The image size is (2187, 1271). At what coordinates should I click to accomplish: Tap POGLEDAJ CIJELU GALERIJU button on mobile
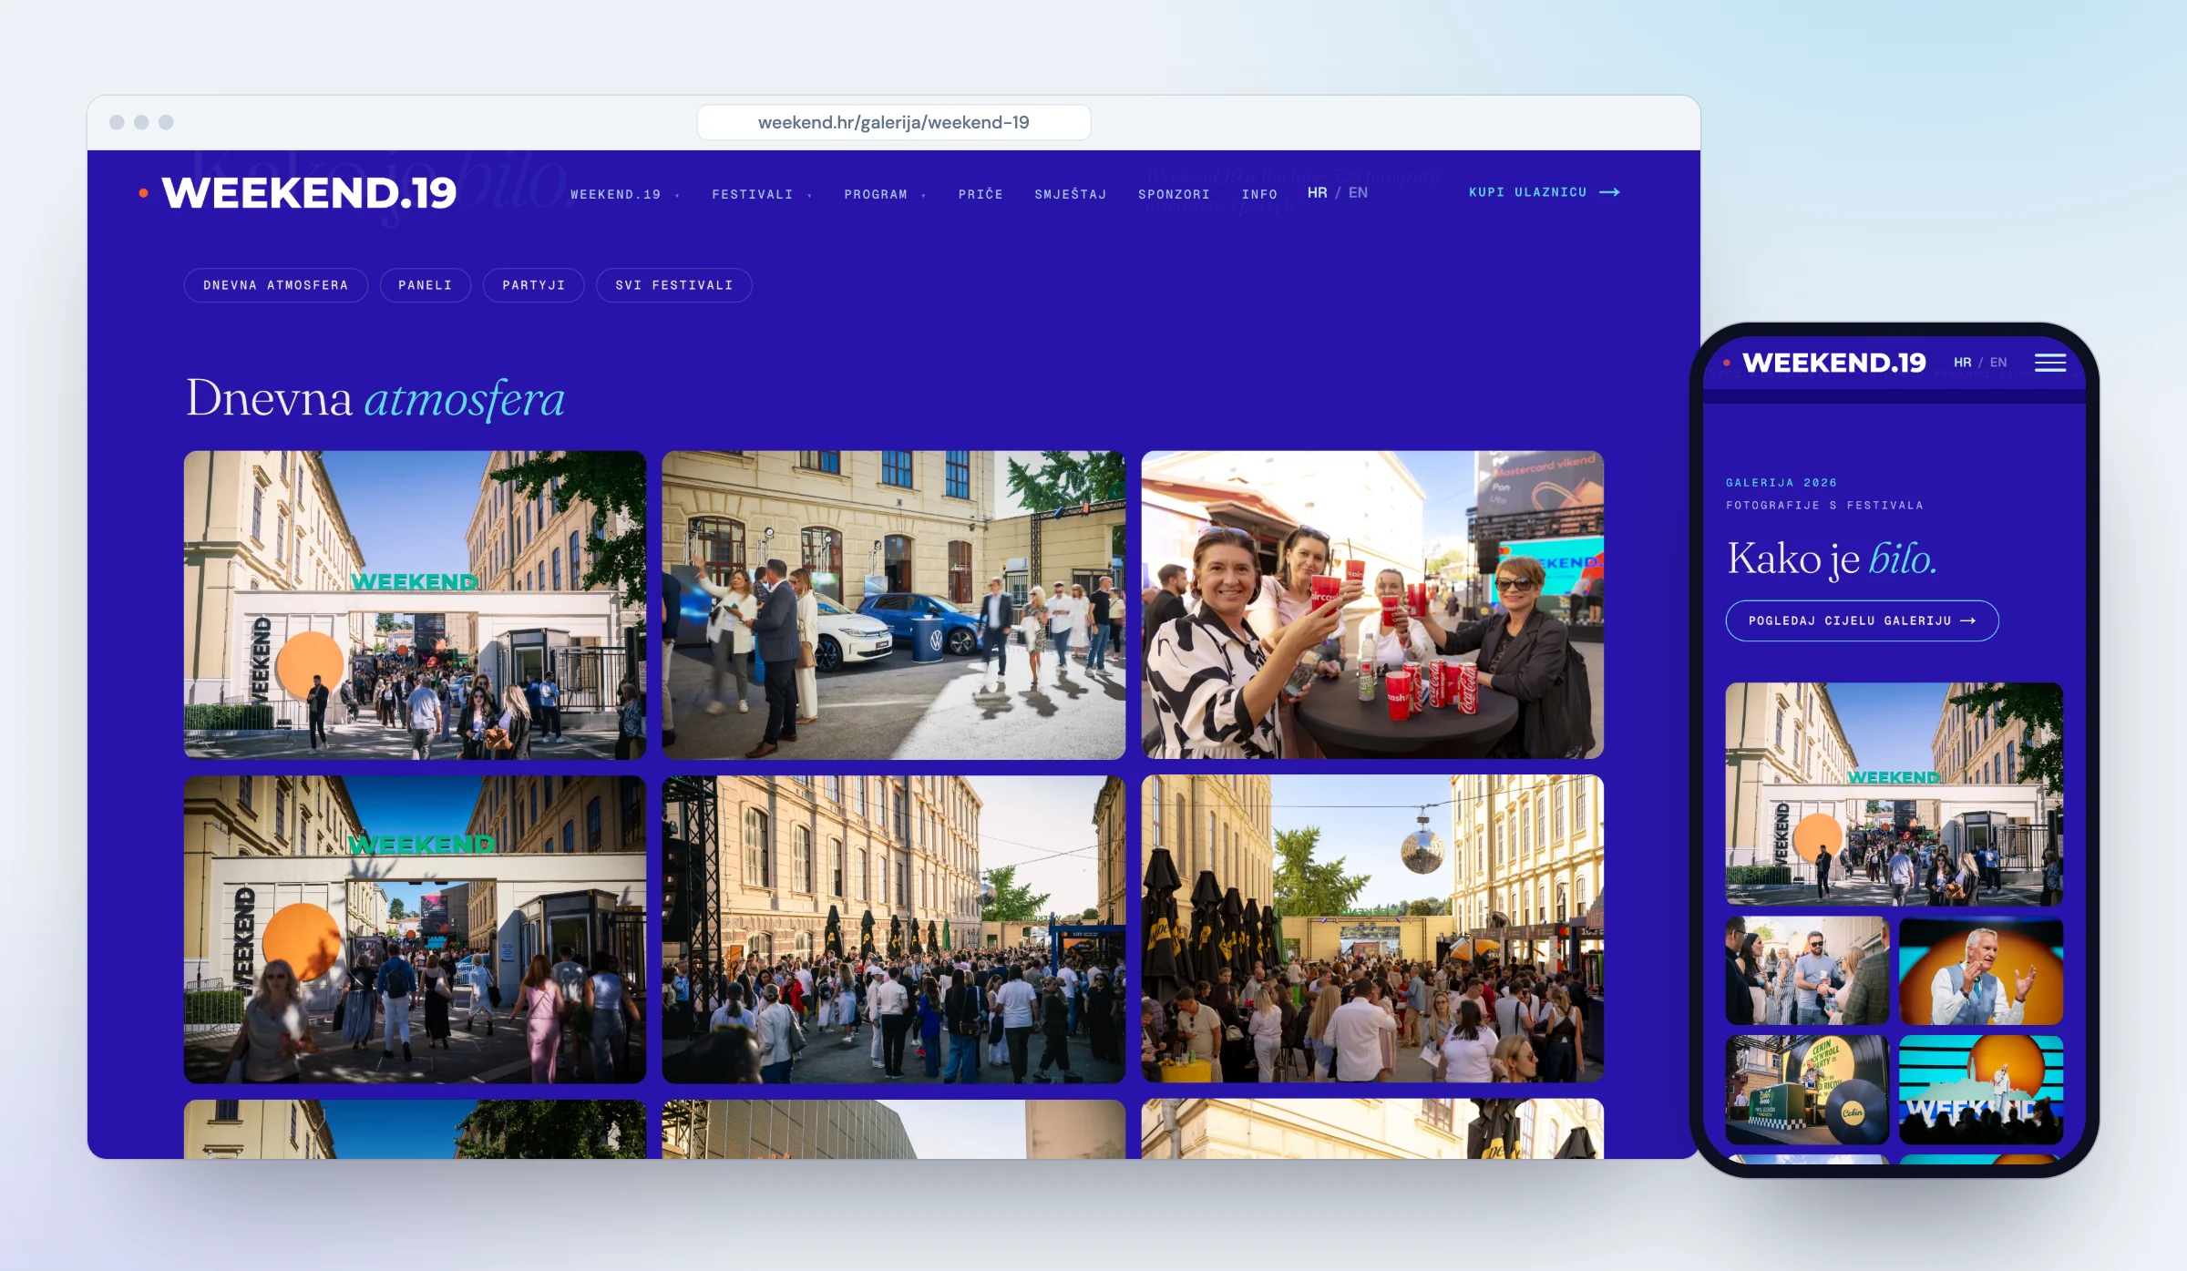click(x=1863, y=620)
